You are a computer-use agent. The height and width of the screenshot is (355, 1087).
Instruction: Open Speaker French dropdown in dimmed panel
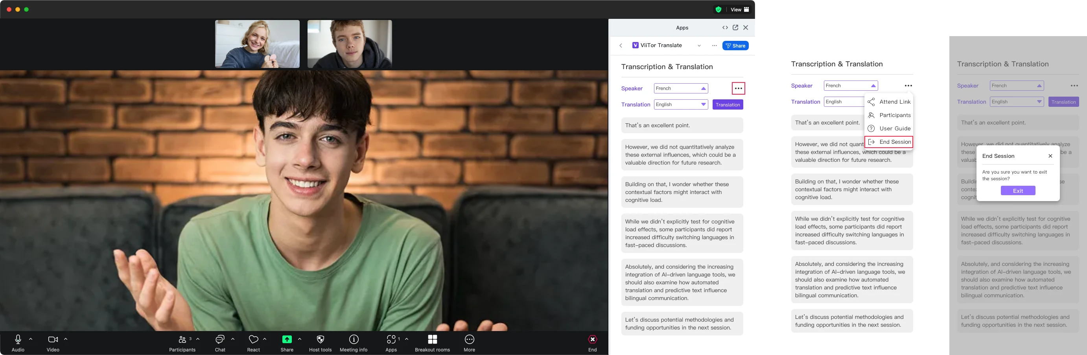[1017, 86]
